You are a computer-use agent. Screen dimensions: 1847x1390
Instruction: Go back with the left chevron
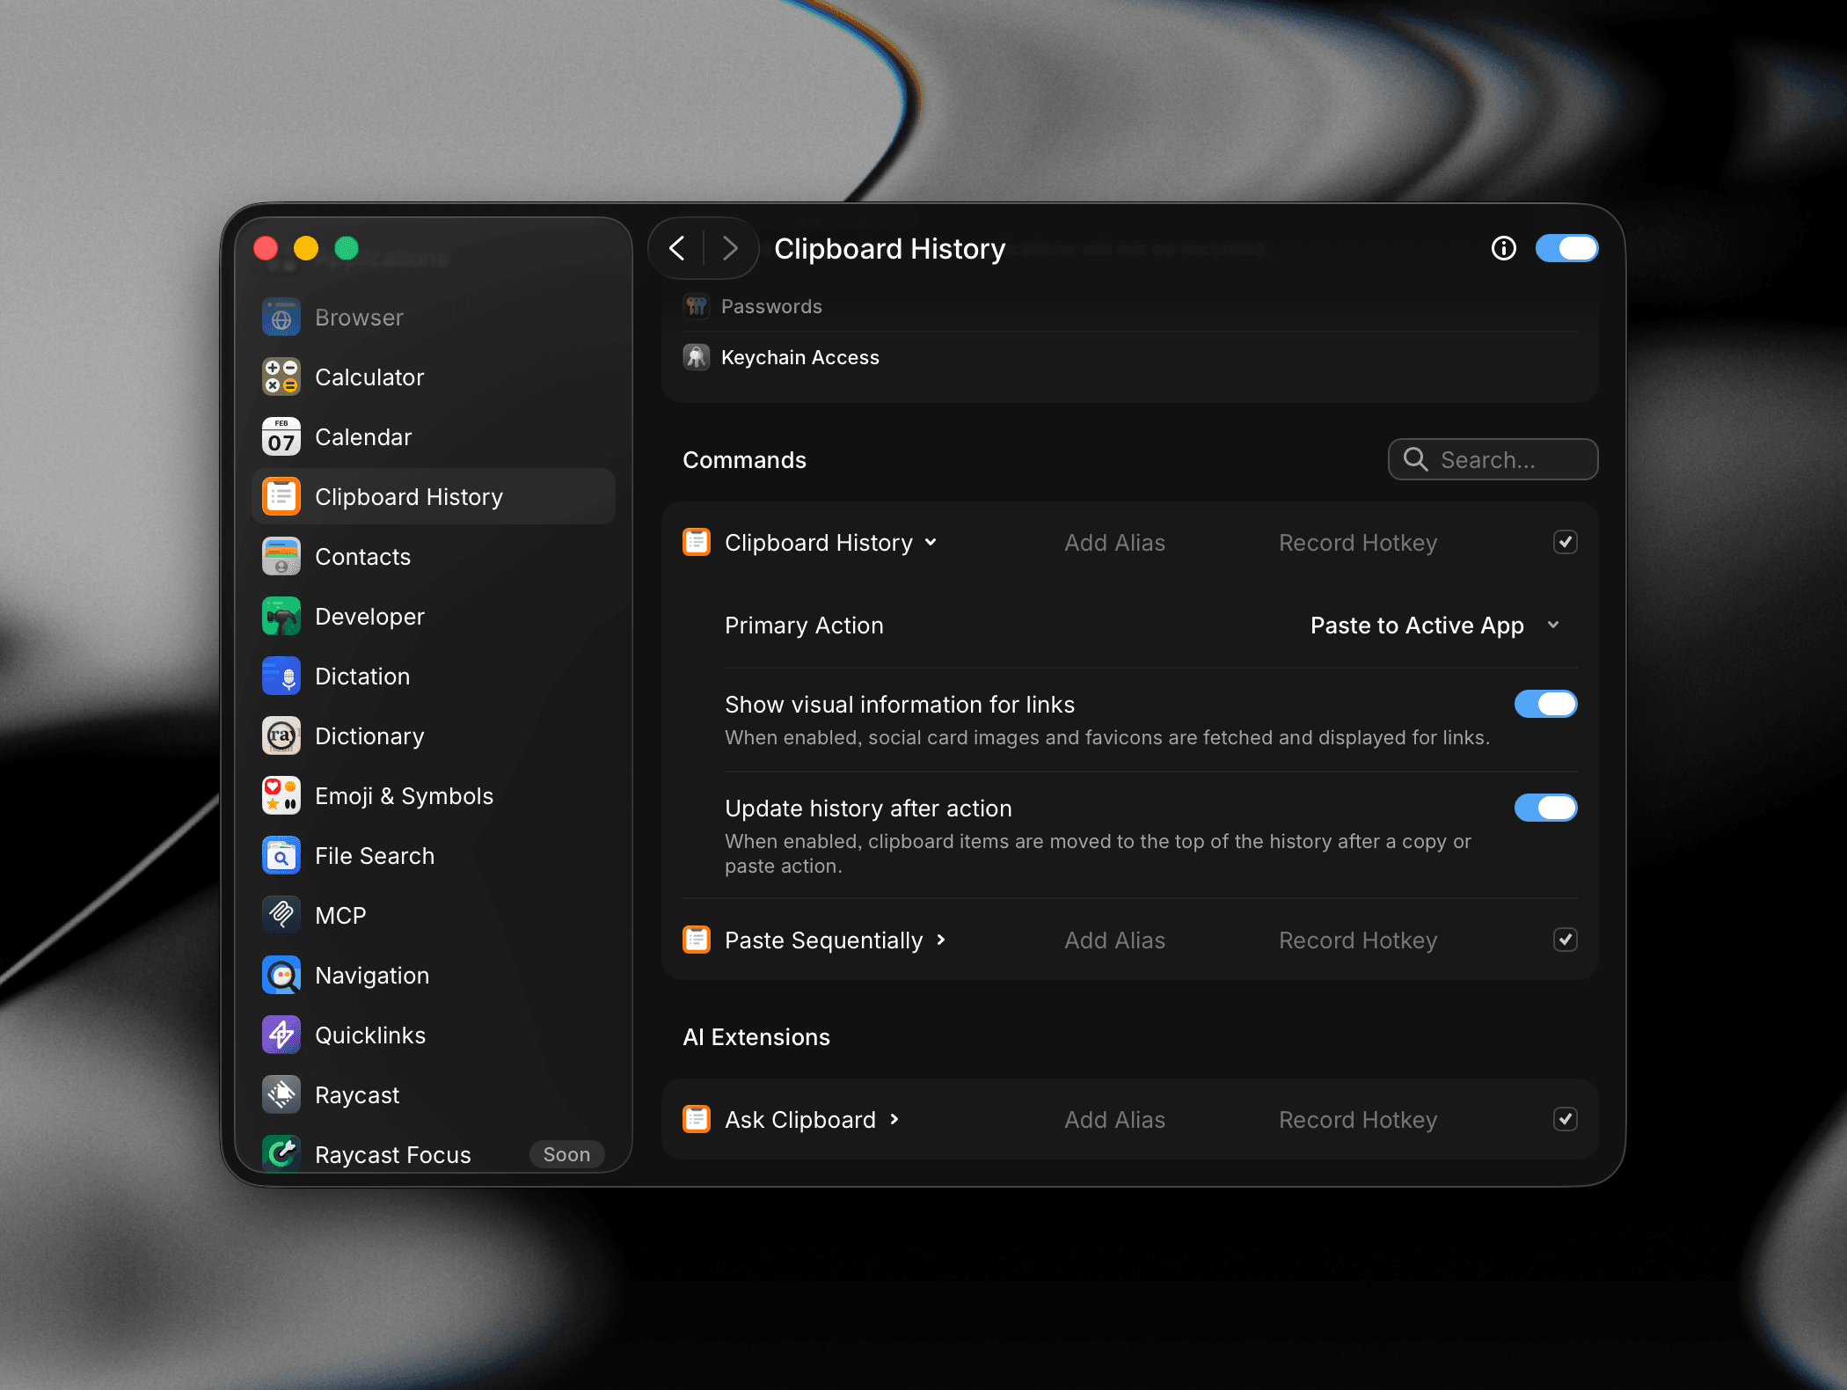pyautogui.click(x=677, y=249)
